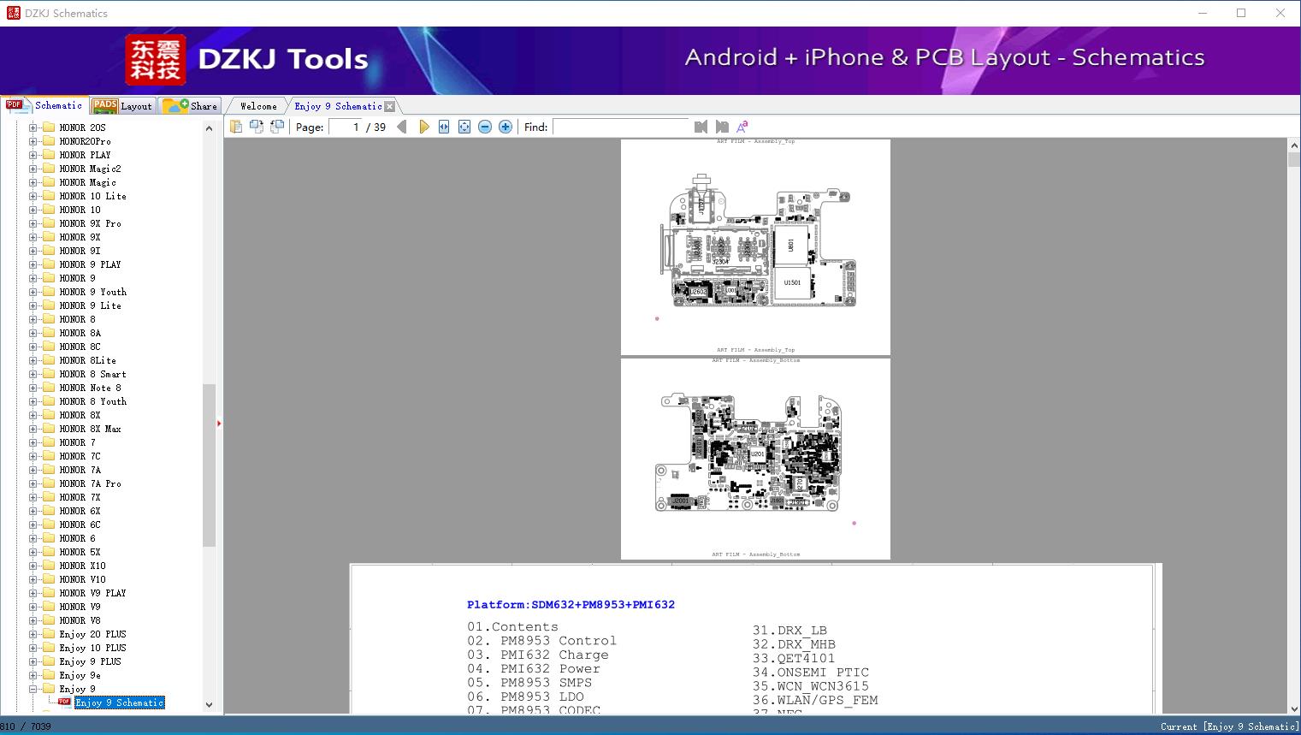Expand the HONOR 9 Youth folder

(x=33, y=292)
